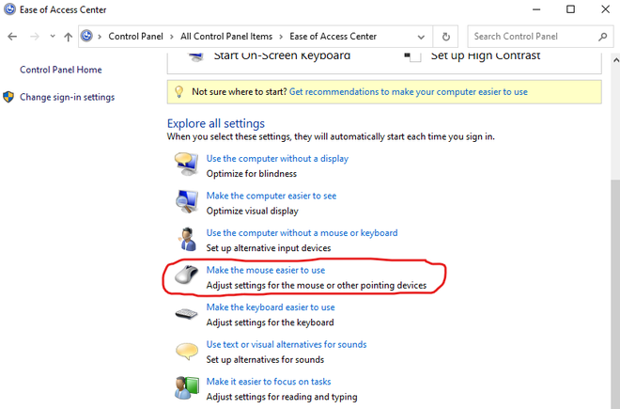This screenshot has width=620, height=409.
Task: Expand the chevron after Control Panel breadcrumb
Action: [172, 37]
